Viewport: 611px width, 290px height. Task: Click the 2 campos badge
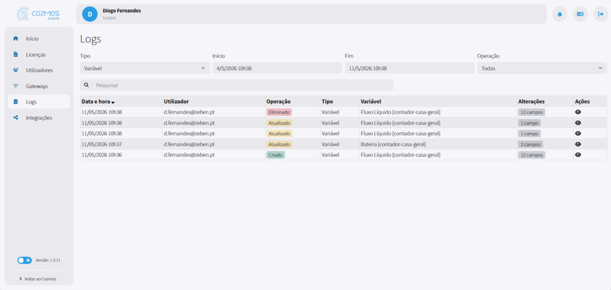tap(530, 144)
